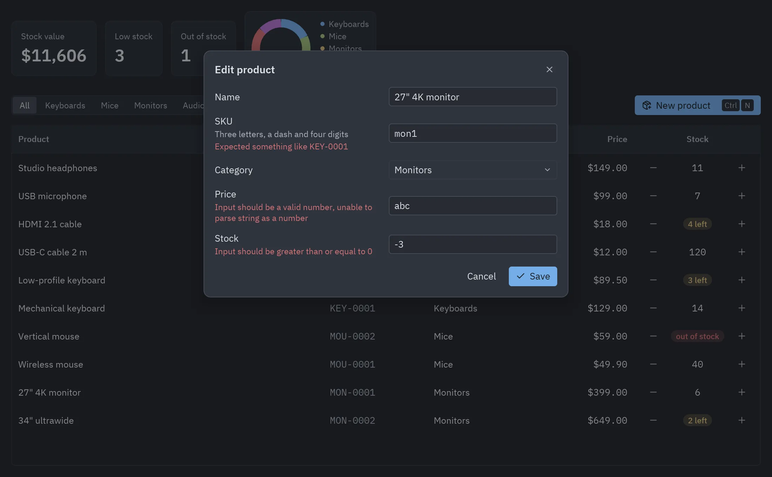Click the Save button
Viewport: 772px width, 477px height.
coord(533,276)
